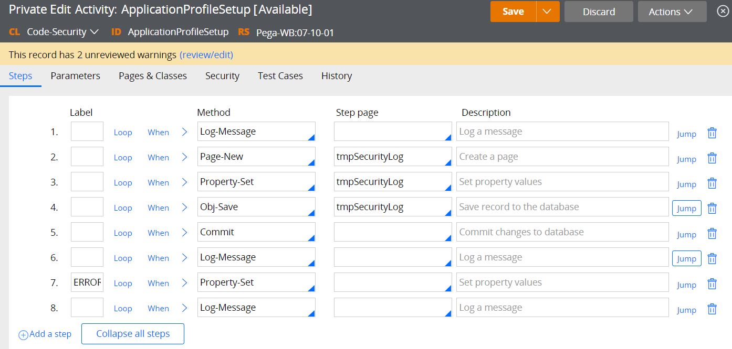
Task: Expand step 3 Property-Set details
Action: [x=184, y=182]
